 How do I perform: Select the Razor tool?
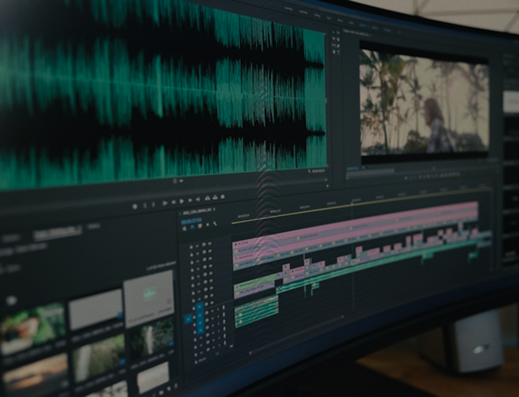click(338, 39)
